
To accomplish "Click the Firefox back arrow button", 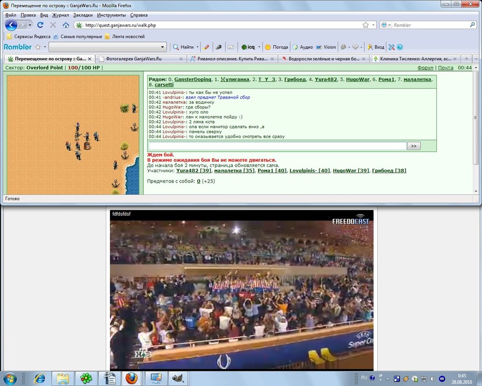I will pos(11,25).
